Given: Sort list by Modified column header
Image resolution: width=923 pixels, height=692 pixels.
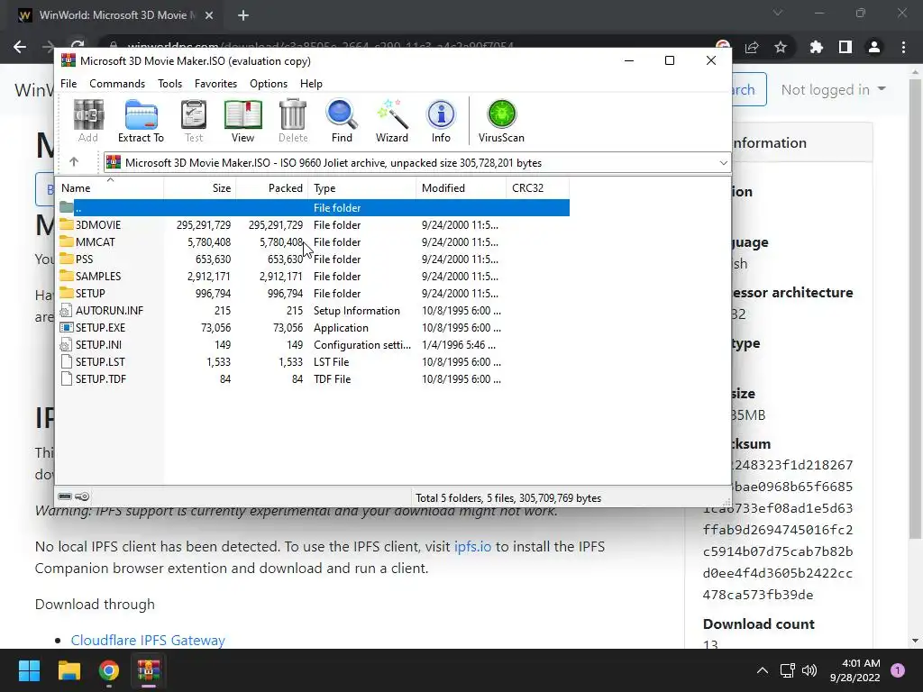Looking at the screenshot, I should tap(461, 187).
